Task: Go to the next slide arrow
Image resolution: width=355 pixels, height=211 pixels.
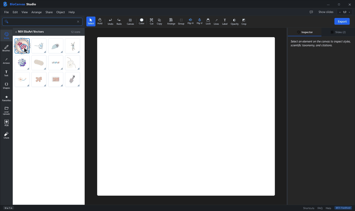Action: pyautogui.click(x=349, y=12)
